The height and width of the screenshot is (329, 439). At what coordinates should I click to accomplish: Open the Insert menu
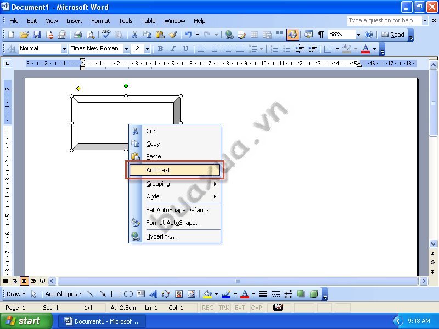point(74,21)
